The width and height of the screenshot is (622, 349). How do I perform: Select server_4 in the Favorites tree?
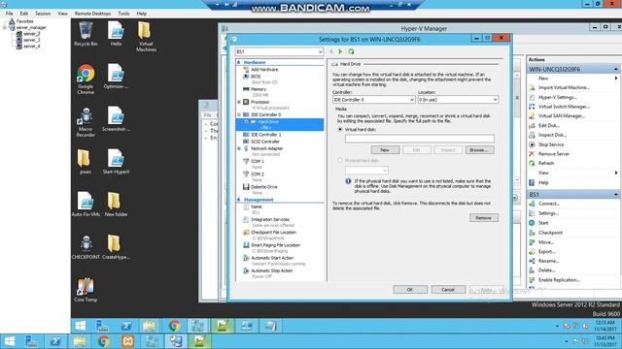(x=31, y=47)
